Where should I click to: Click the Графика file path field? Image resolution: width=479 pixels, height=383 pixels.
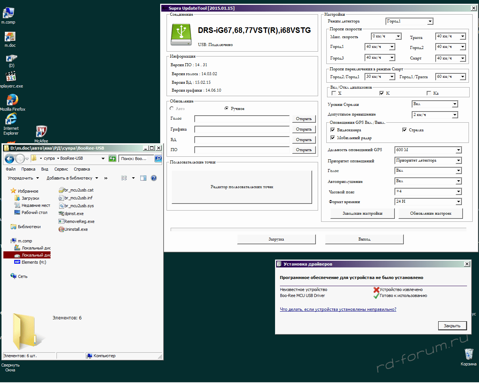coord(242,129)
